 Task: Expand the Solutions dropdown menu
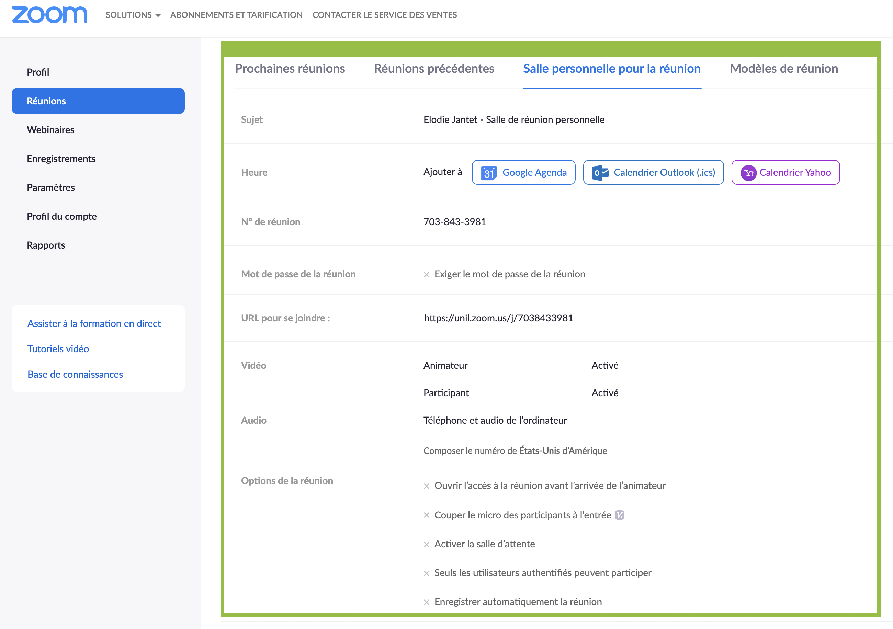133,15
